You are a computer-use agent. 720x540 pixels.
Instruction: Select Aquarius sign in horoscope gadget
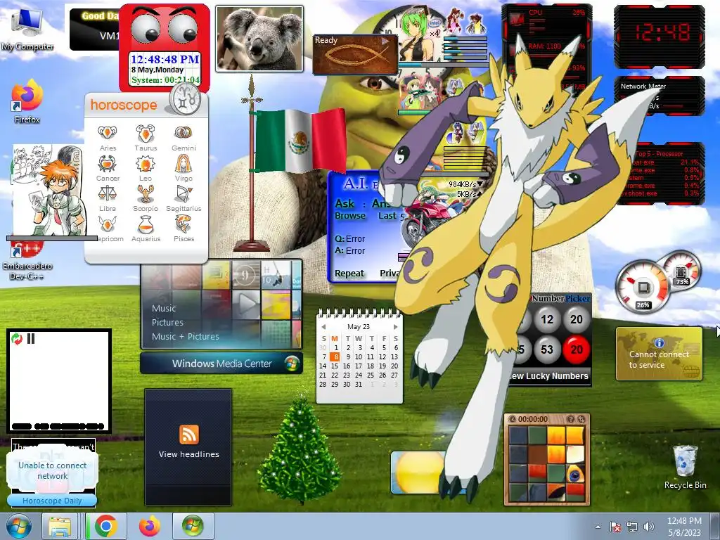tap(146, 229)
